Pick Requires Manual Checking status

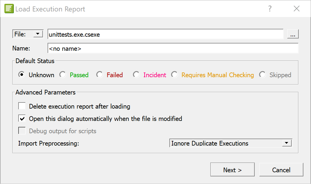[x=175, y=75]
